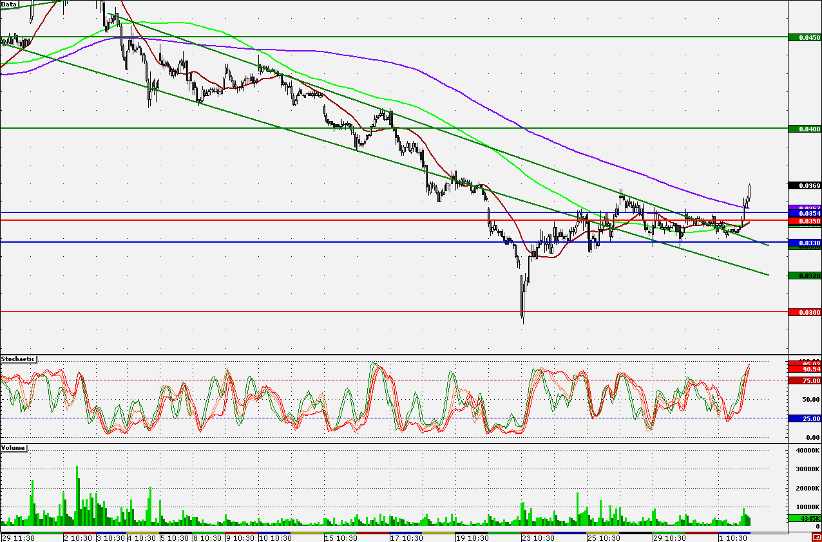Click the 40000K volume axis label
Viewport: 822px width, 542px height.
[x=808, y=451]
